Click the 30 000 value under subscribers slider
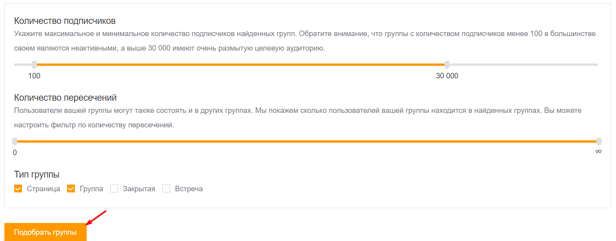Screen dimensions: 616x241 (x=447, y=76)
